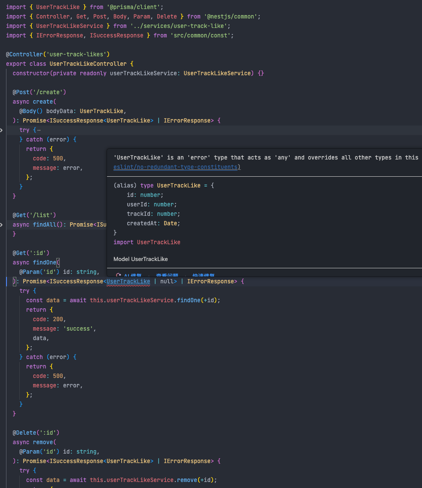Click 'IErrorResponse' in the import statement
422x488 pixels.
[60, 36]
